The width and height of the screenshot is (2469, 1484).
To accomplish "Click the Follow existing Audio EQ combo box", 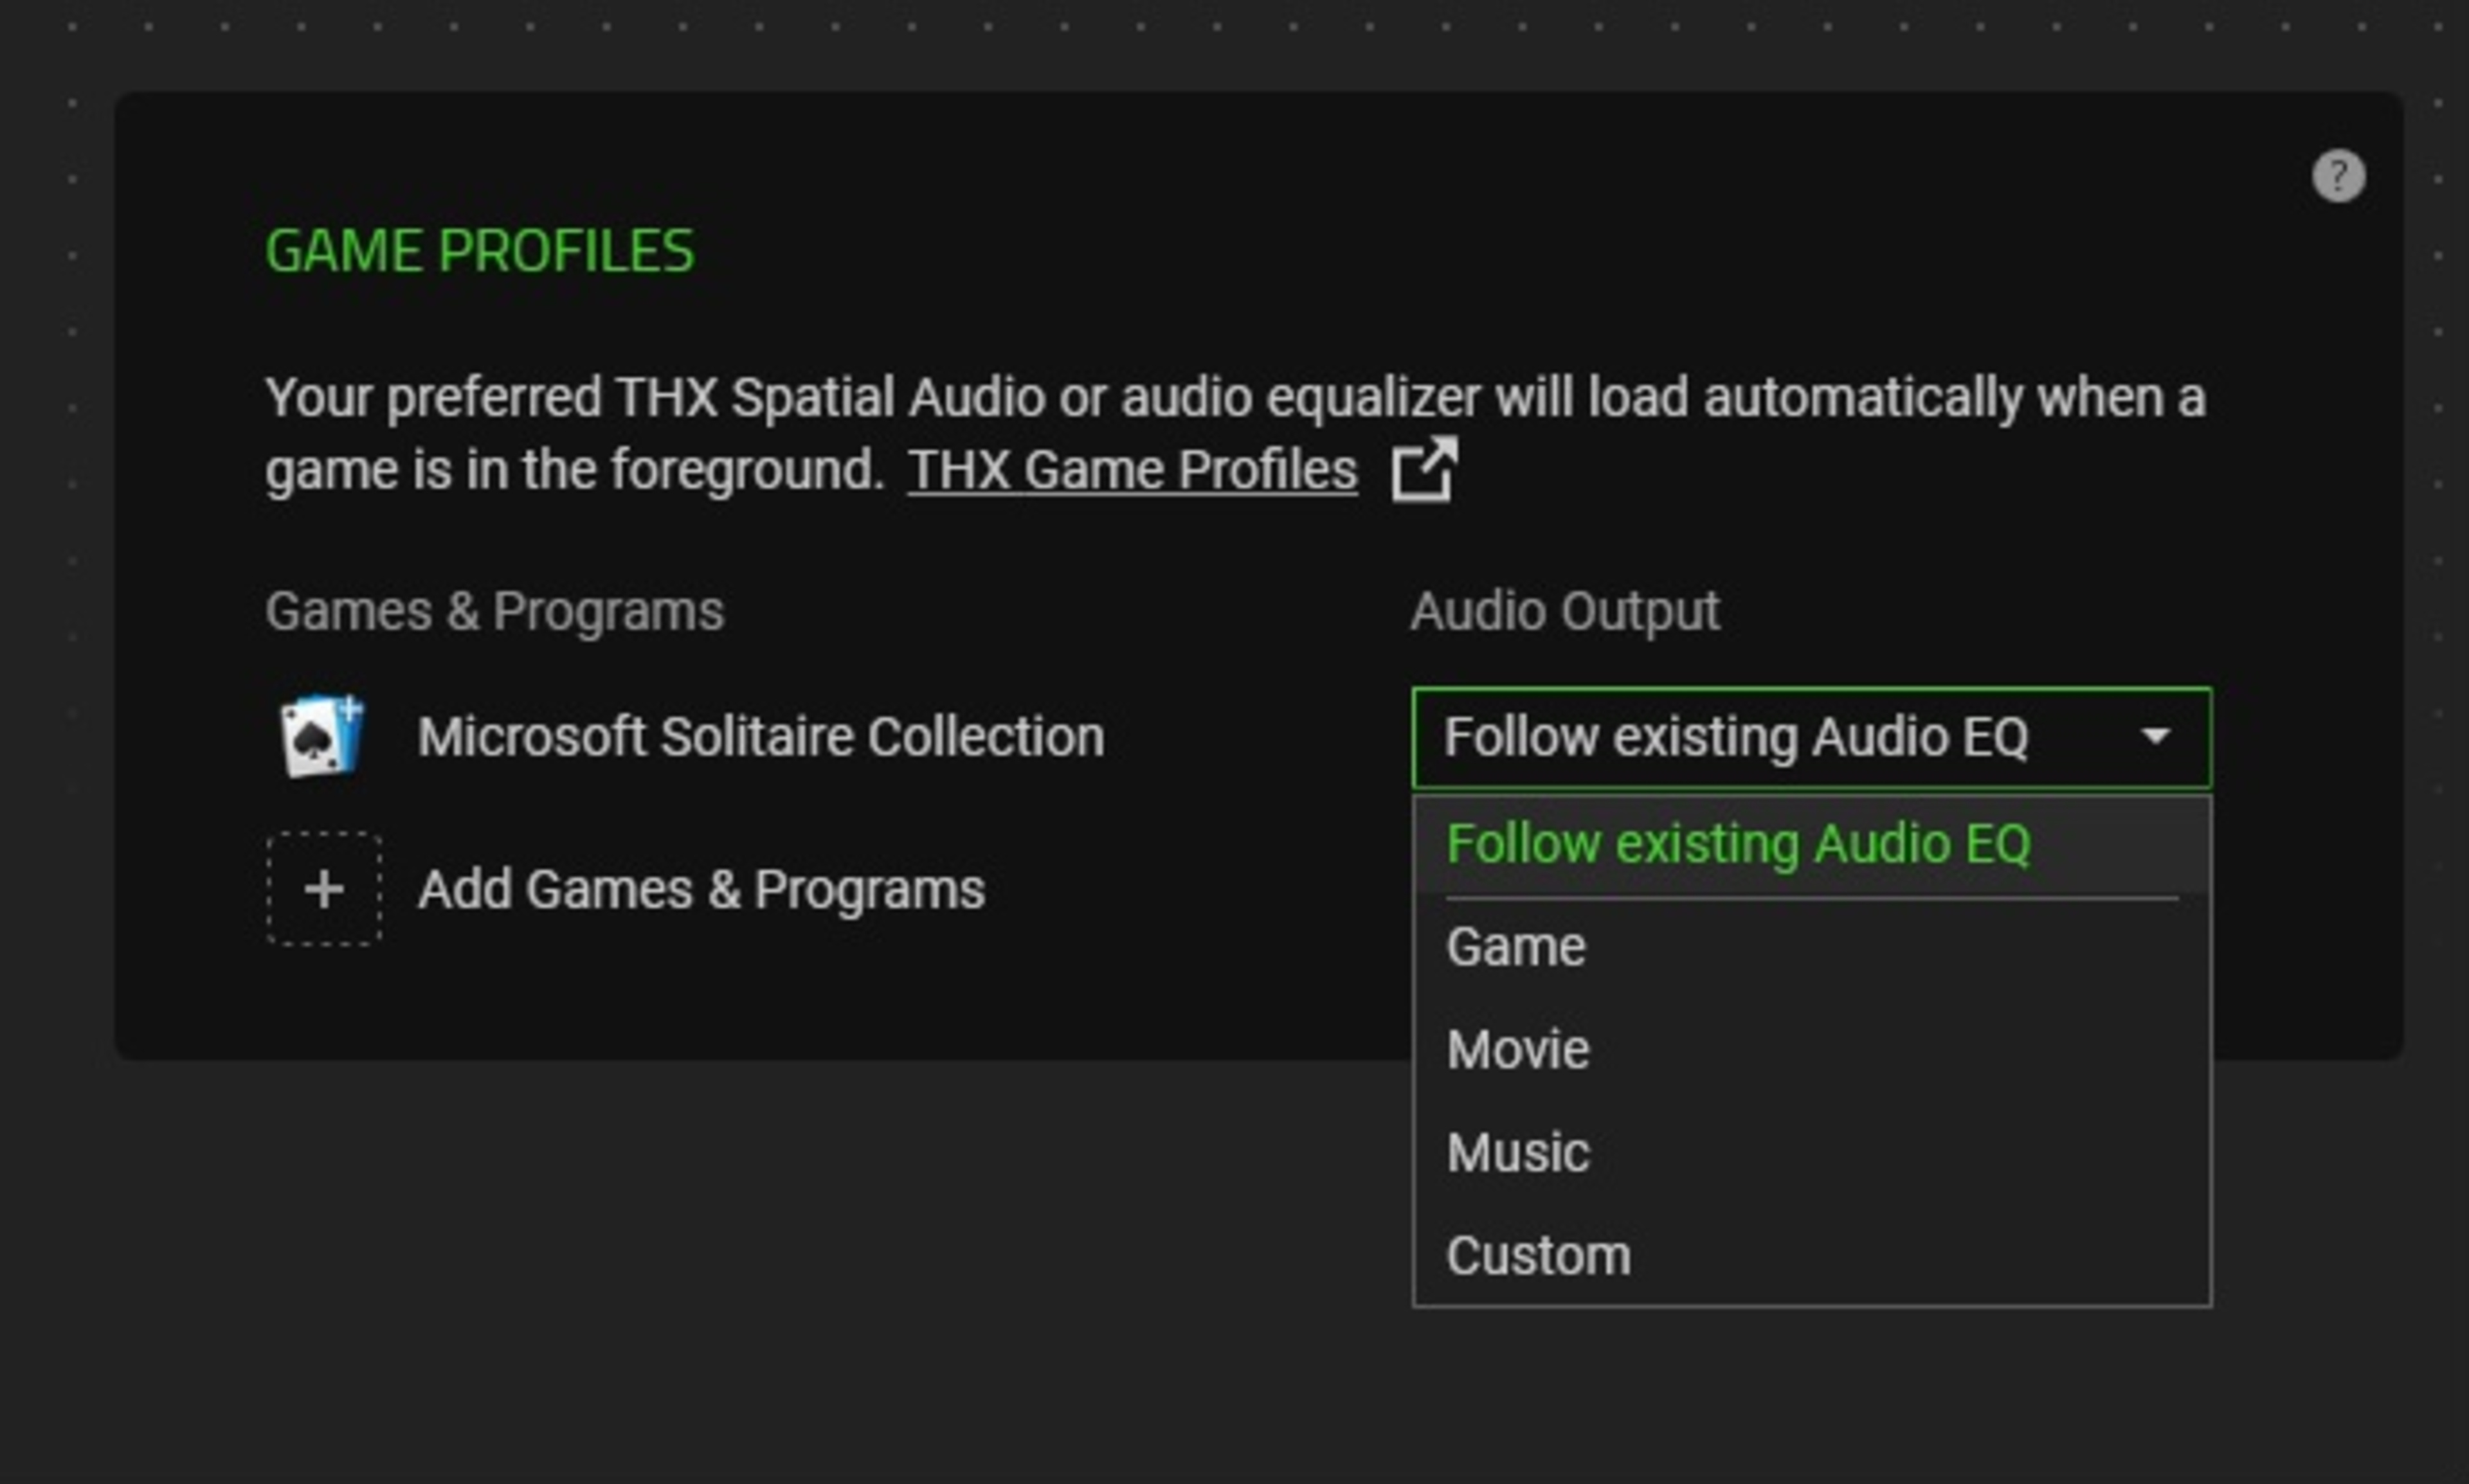I will tap(1735, 737).
